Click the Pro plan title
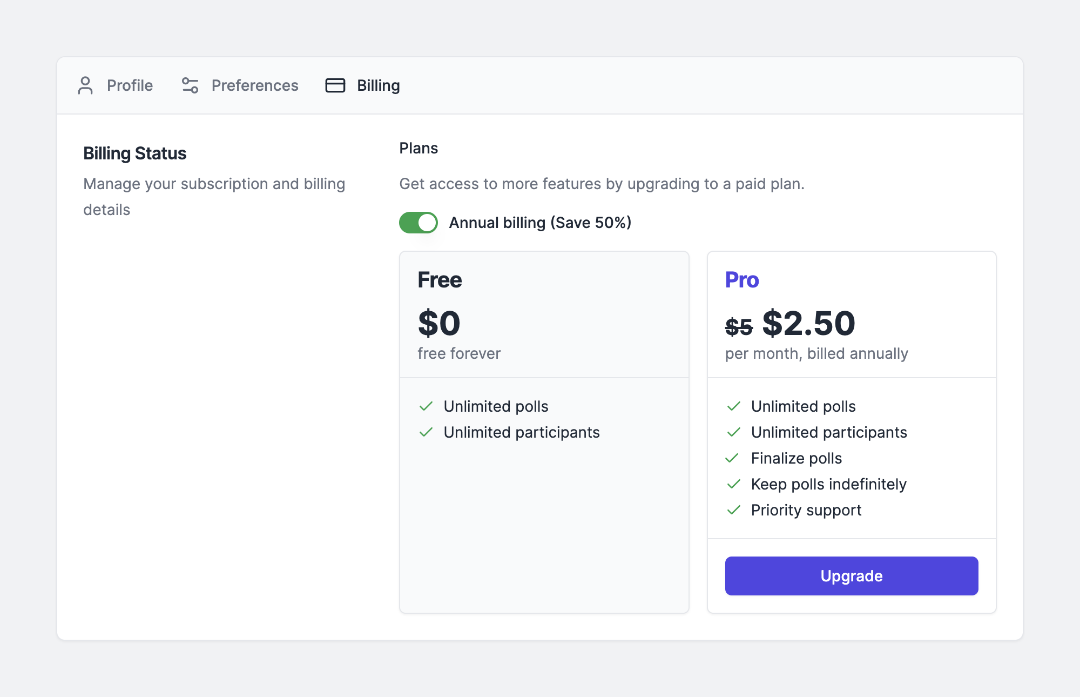 [x=742, y=280]
